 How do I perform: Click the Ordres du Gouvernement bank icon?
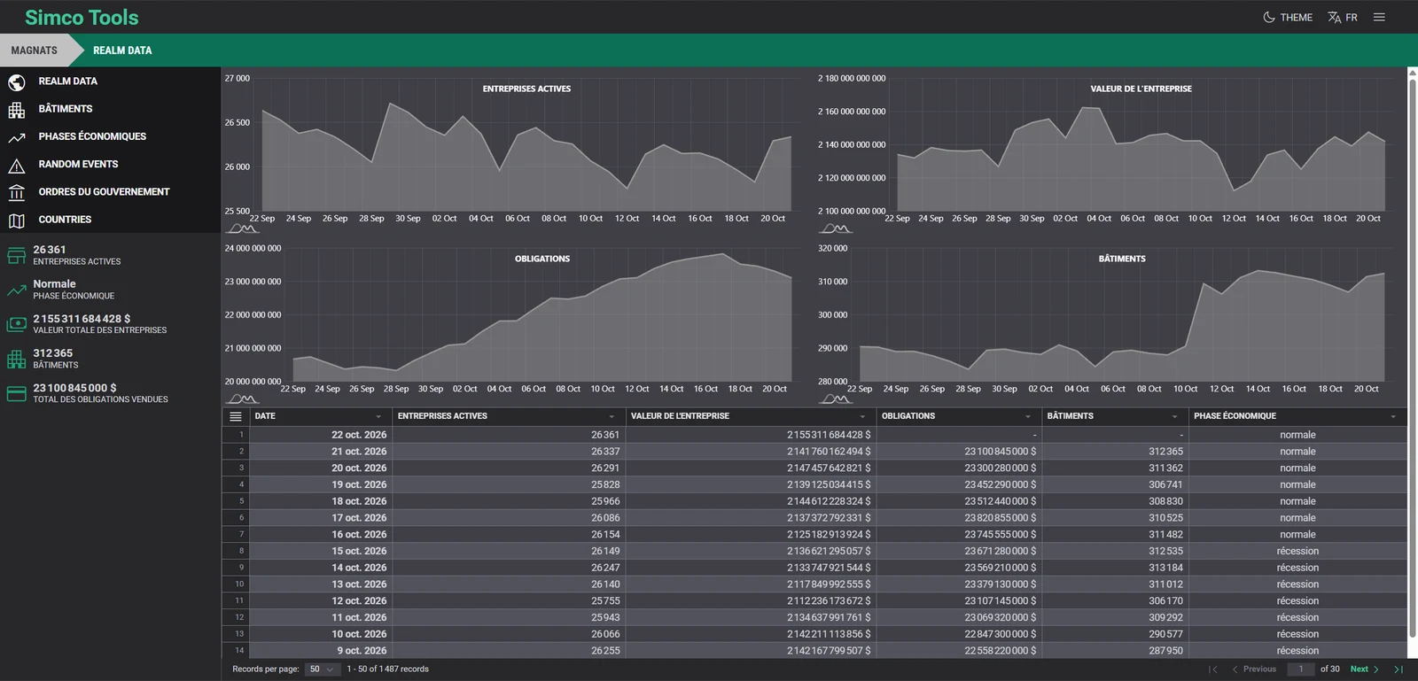[x=16, y=193]
